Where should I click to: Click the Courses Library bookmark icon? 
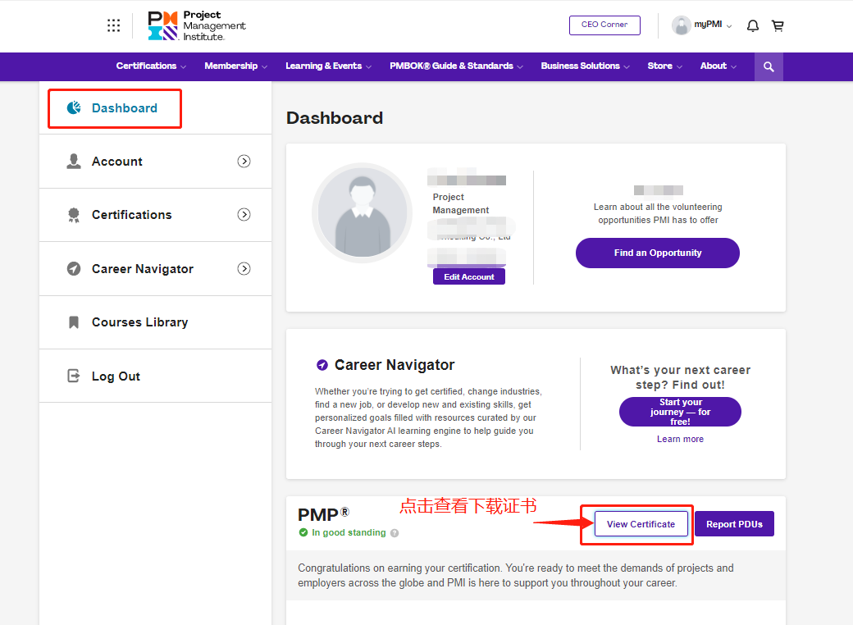point(74,322)
